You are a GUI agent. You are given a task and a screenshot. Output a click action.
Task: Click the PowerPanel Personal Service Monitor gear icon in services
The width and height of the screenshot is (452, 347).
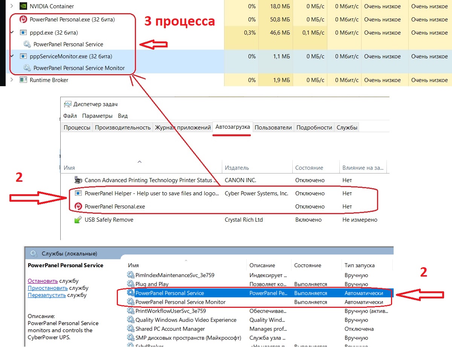point(131,302)
